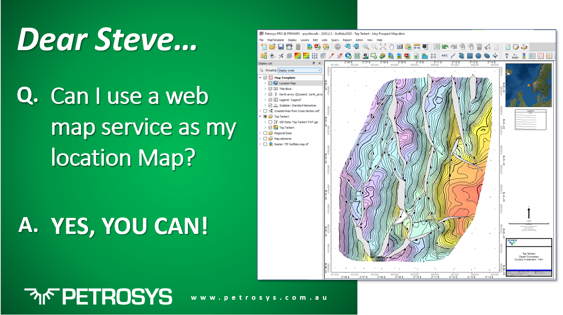Add a web map service globe icon
Image resolution: width=563 pixels, height=315 pixels.
(348, 56)
